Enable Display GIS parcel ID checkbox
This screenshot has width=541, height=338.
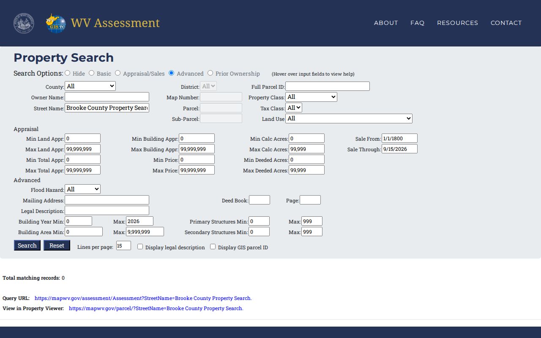click(213, 247)
